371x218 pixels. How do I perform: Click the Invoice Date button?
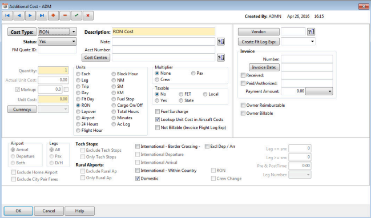click(x=264, y=67)
